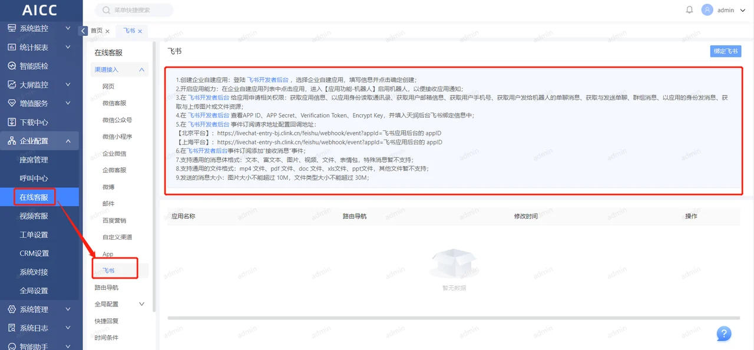Select the 微信小程序 channel
Viewport: 754px width, 350px height.
pyautogui.click(x=117, y=137)
